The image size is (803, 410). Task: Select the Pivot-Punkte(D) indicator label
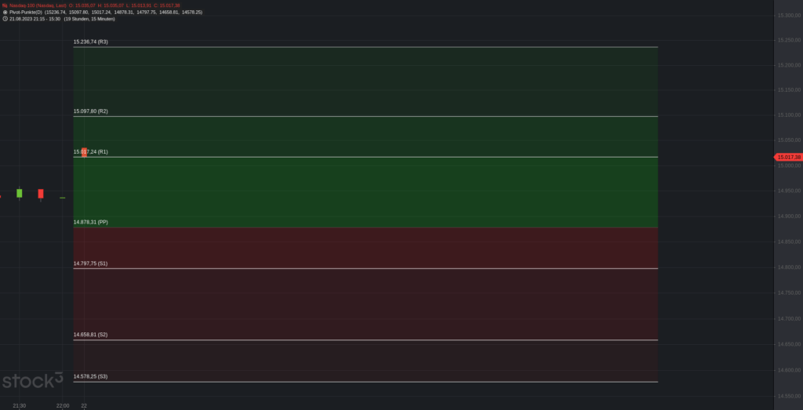(26, 12)
